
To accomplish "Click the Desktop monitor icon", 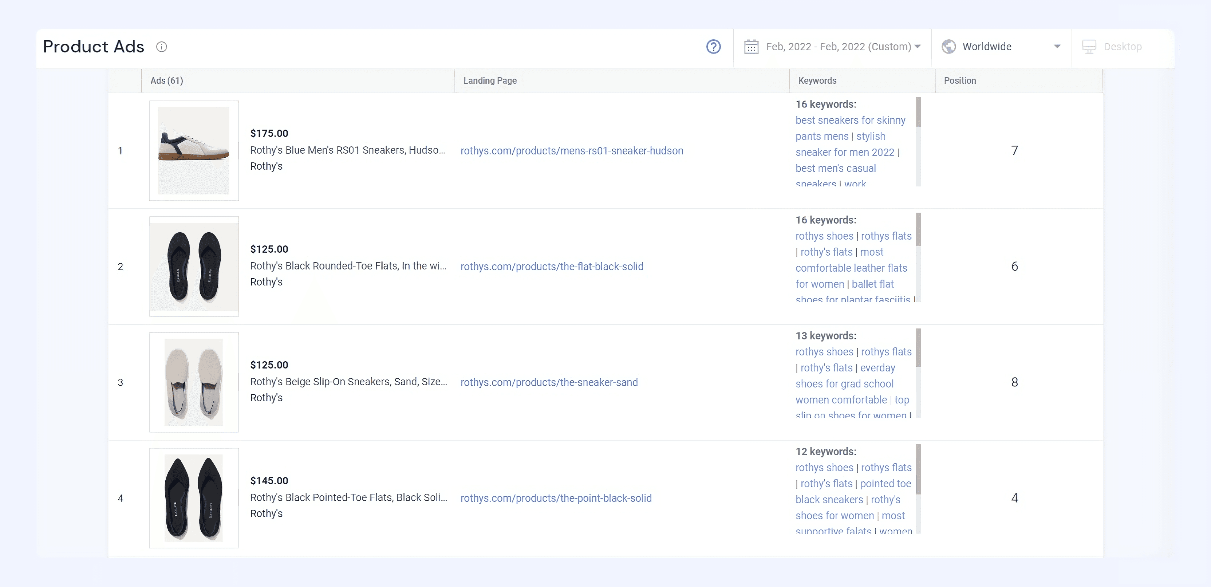I will [x=1089, y=47].
